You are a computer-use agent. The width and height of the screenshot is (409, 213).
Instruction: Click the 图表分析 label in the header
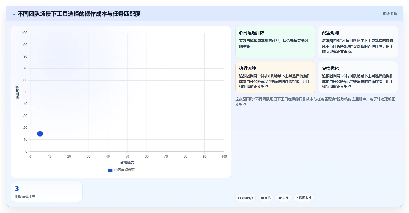click(x=390, y=13)
